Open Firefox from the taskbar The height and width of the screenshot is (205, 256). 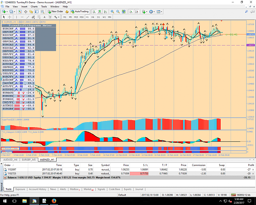coord(54,201)
